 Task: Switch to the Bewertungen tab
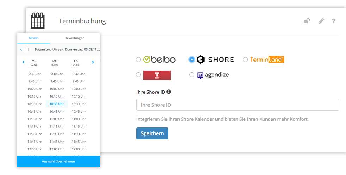pos(75,38)
